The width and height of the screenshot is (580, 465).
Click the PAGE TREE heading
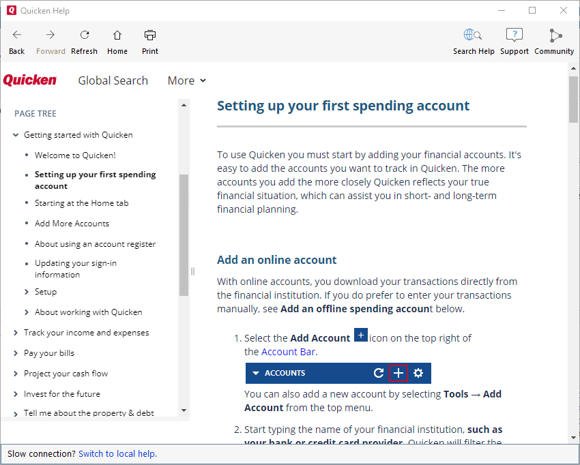[x=35, y=114]
